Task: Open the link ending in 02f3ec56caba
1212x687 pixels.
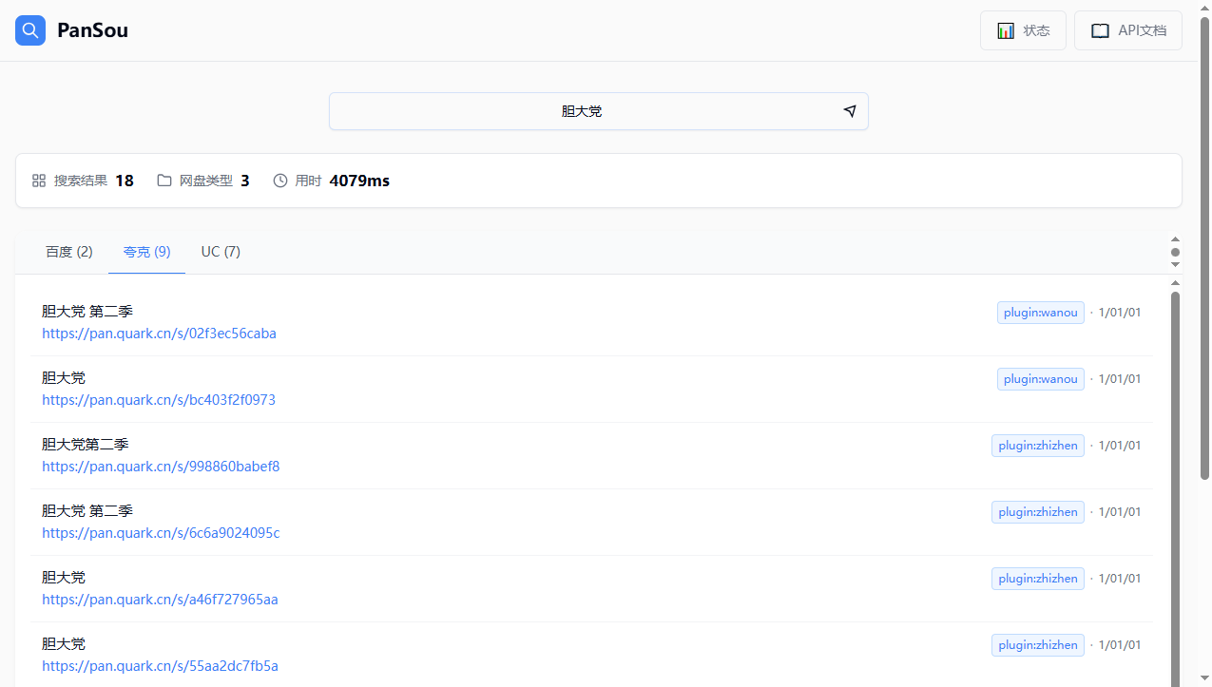Action: coord(159,334)
